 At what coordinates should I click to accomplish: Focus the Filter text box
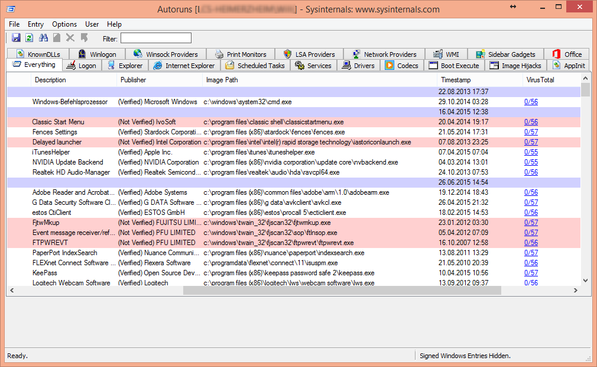tap(156, 38)
